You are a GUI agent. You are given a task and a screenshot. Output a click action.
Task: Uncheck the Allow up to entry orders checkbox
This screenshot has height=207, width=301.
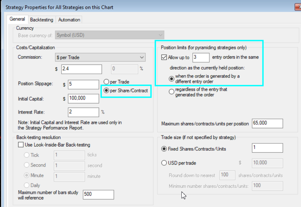pyautogui.click(x=164, y=57)
